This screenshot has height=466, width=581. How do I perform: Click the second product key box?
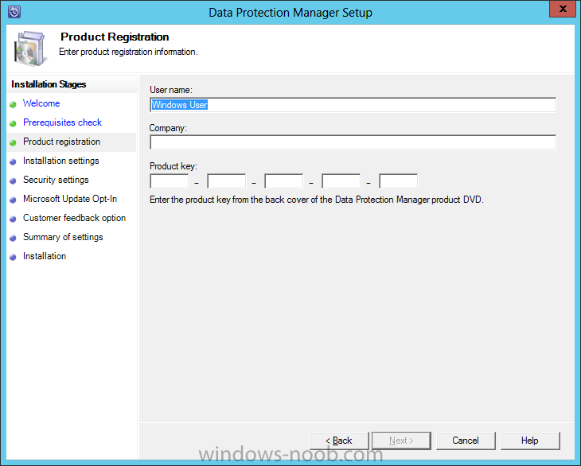tap(226, 181)
